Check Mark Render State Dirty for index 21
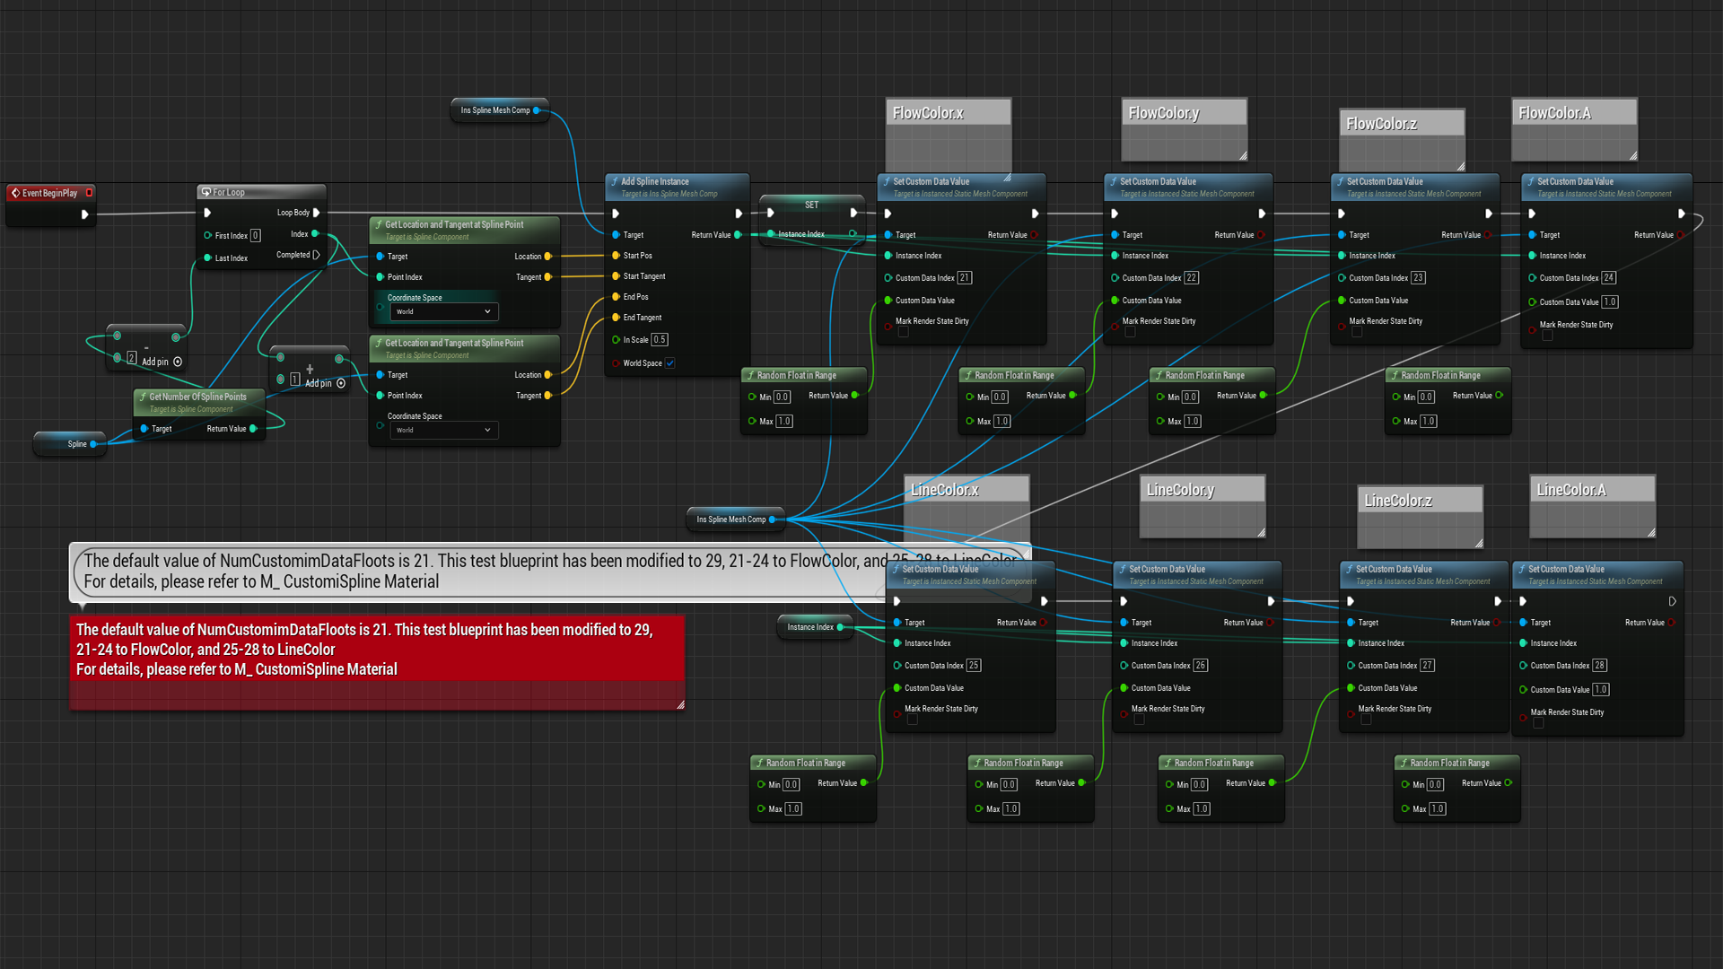 click(x=903, y=332)
